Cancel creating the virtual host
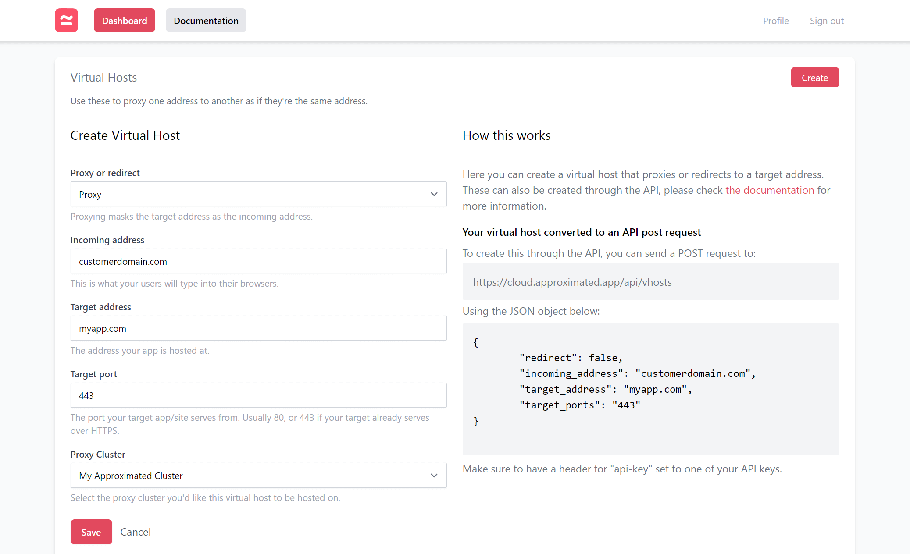The image size is (910, 554). 135,532
